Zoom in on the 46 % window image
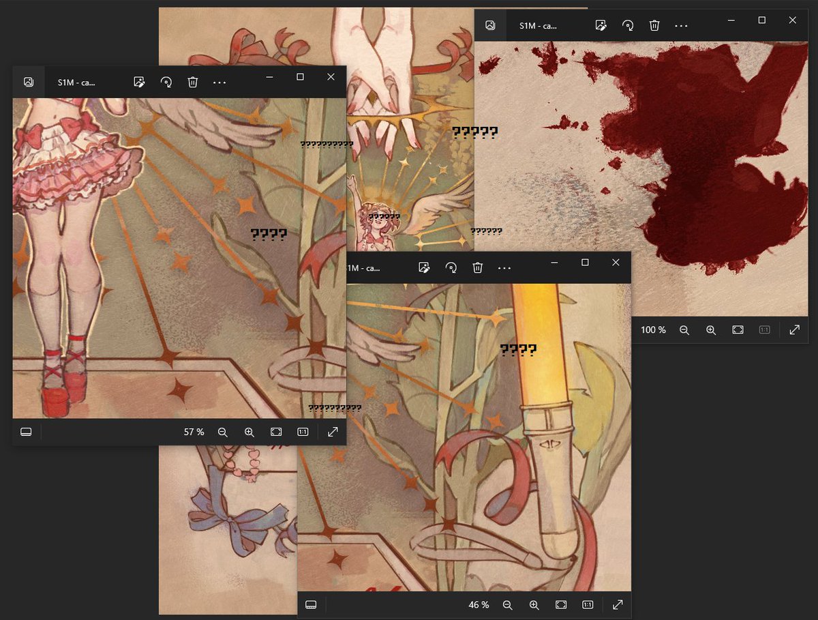 [534, 604]
